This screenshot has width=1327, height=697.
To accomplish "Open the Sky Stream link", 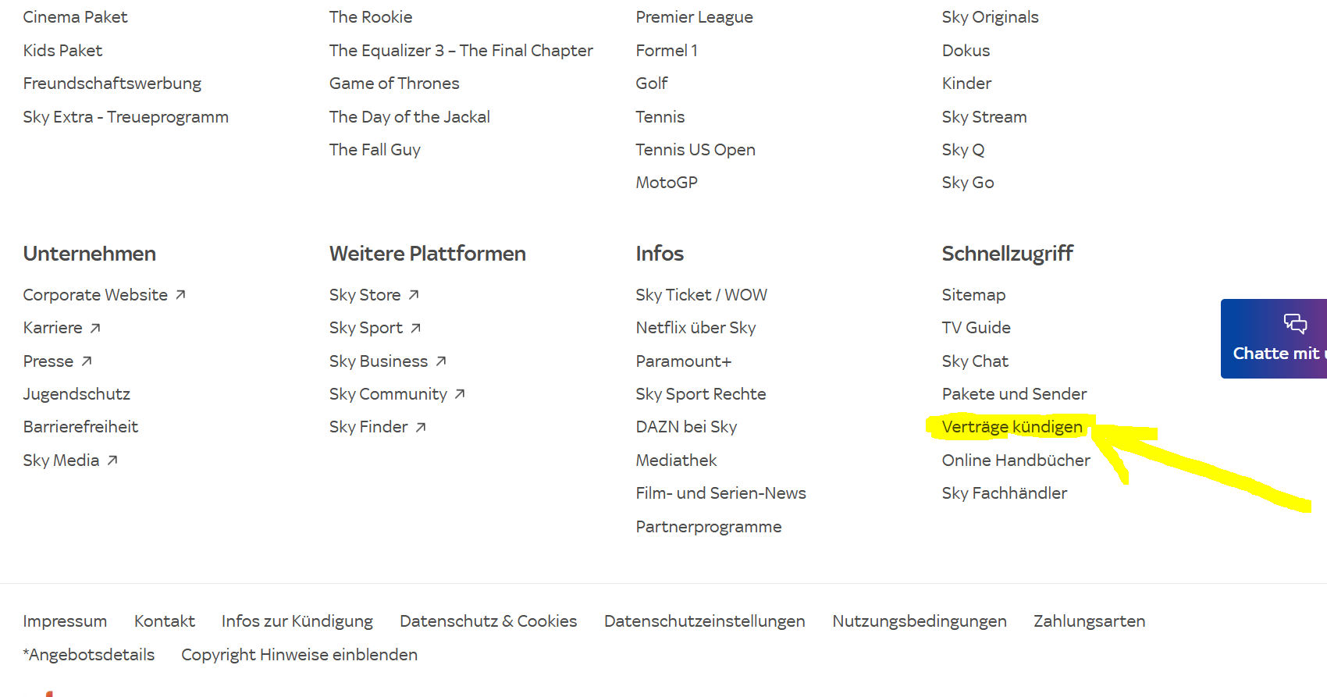I will pyautogui.click(x=984, y=117).
